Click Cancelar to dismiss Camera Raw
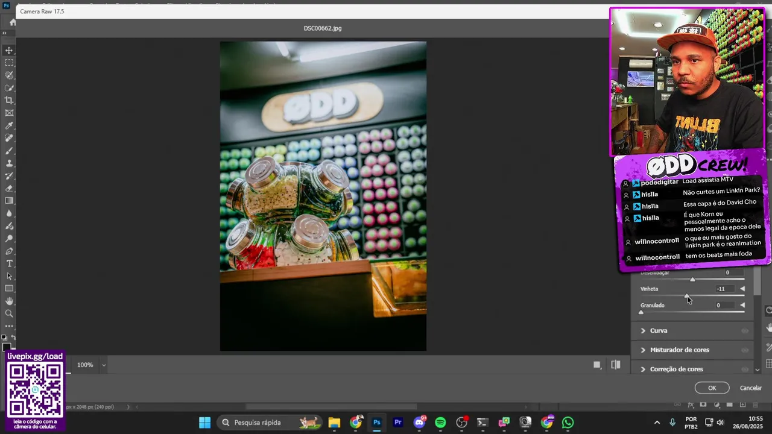Viewport: 772px width, 434px height. pos(751,388)
